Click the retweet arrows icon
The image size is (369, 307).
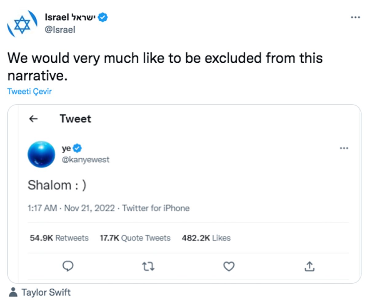click(x=149, y=266)
